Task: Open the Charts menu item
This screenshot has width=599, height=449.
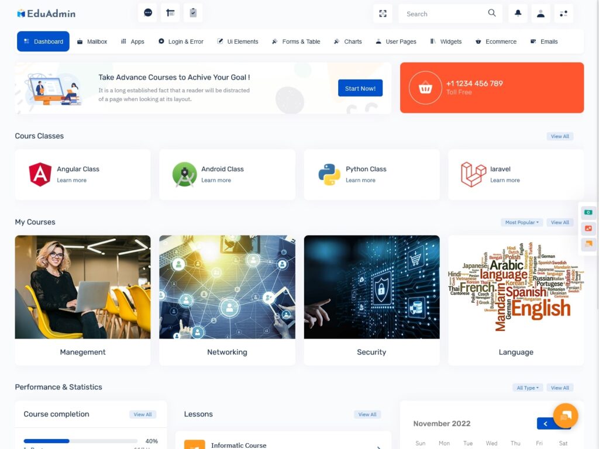Action: click(347, 41)
